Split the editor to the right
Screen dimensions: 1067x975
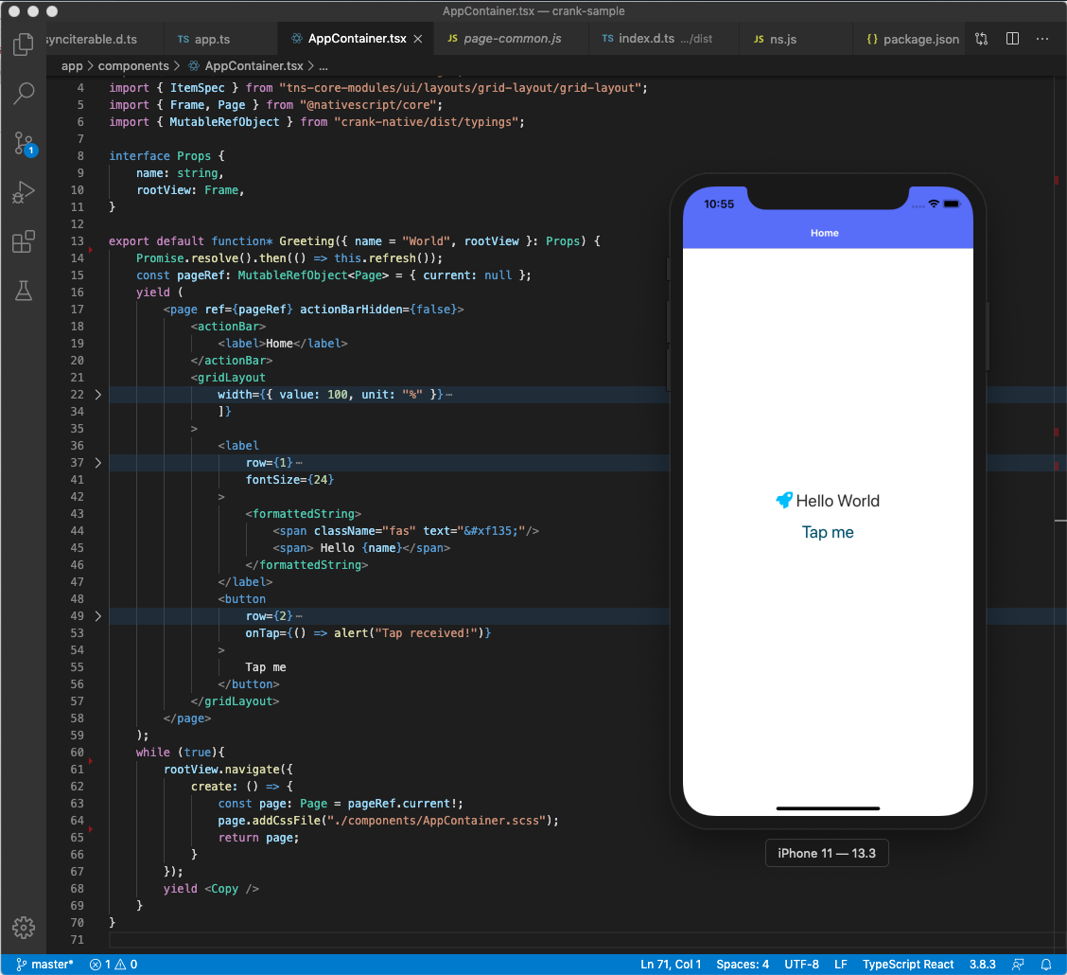1012,39
